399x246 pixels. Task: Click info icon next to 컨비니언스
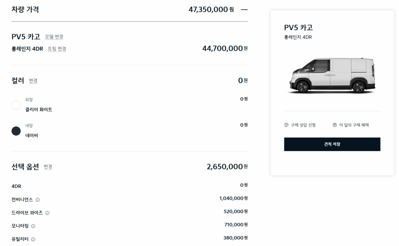(x=37, y=200)
